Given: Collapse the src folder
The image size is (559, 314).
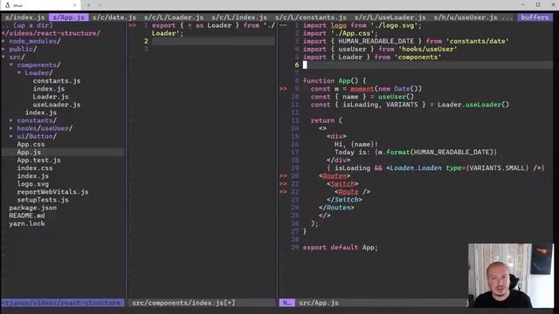Looking at the screenshot, I should tap(17, 57).
